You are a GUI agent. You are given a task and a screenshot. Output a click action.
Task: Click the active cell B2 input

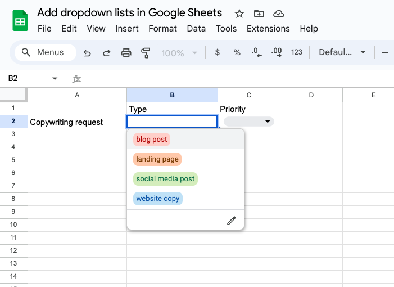(172, 122)
